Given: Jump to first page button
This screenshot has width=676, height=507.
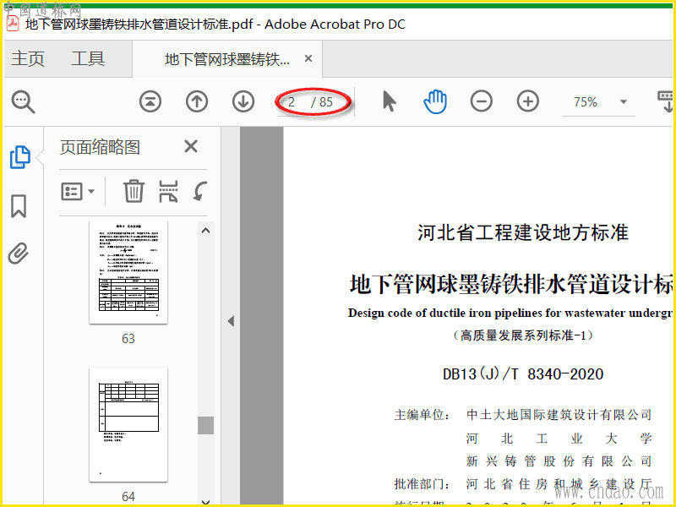Looking at the screenshot, I should [x=150, y=101].
